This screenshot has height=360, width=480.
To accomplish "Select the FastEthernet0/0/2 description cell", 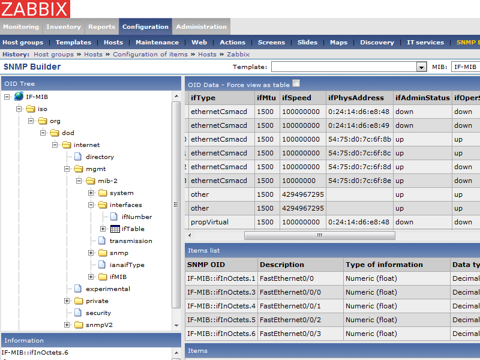I will click(301, 320).
